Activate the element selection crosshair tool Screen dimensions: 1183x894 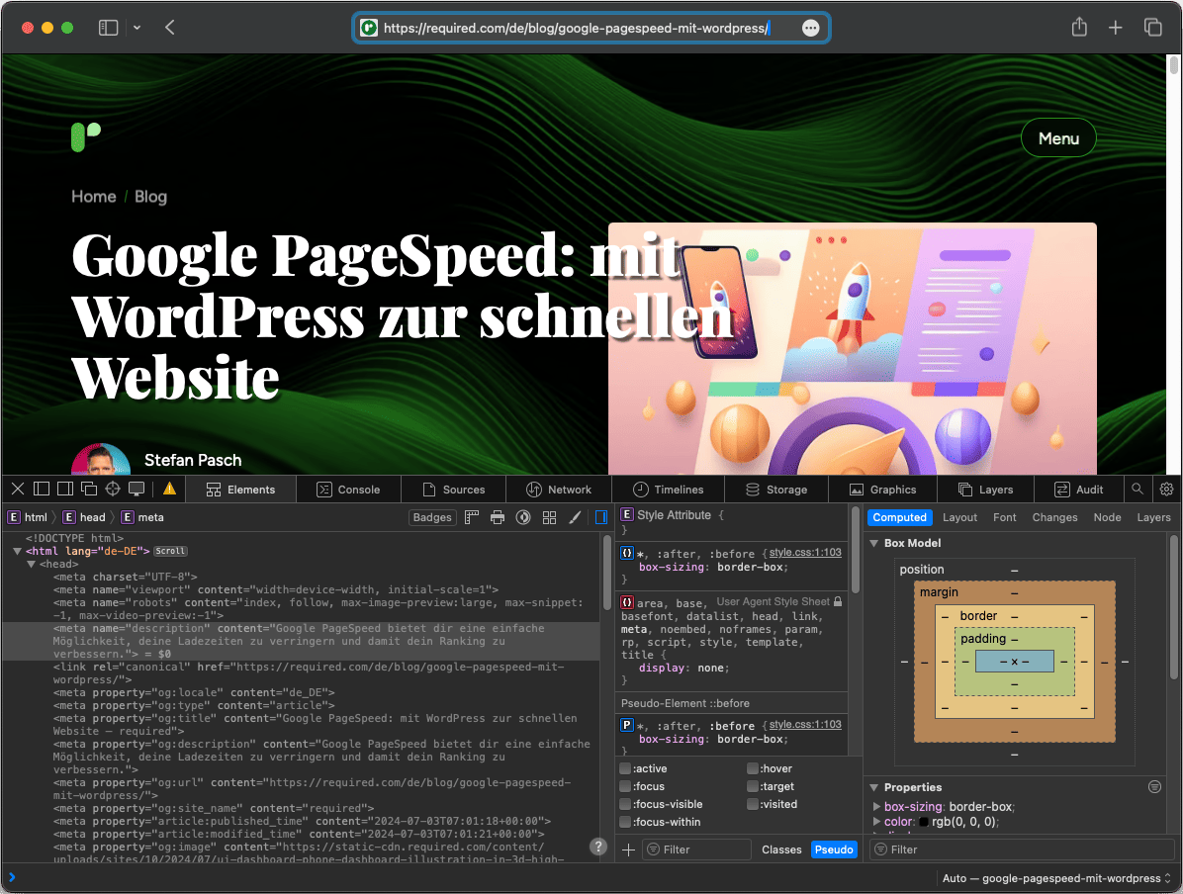(112, 489)
